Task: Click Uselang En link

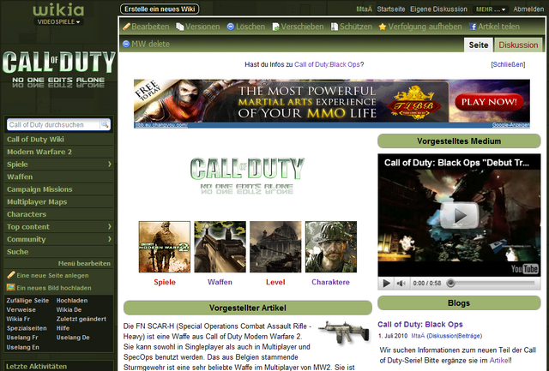Action: click(x=23, y=347)
